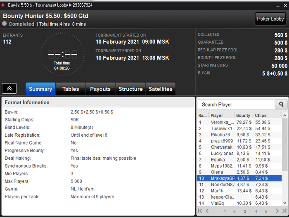Click chips value 54,94 $
289x218 pixels.
pyautogui.click(x=263, y=128)
